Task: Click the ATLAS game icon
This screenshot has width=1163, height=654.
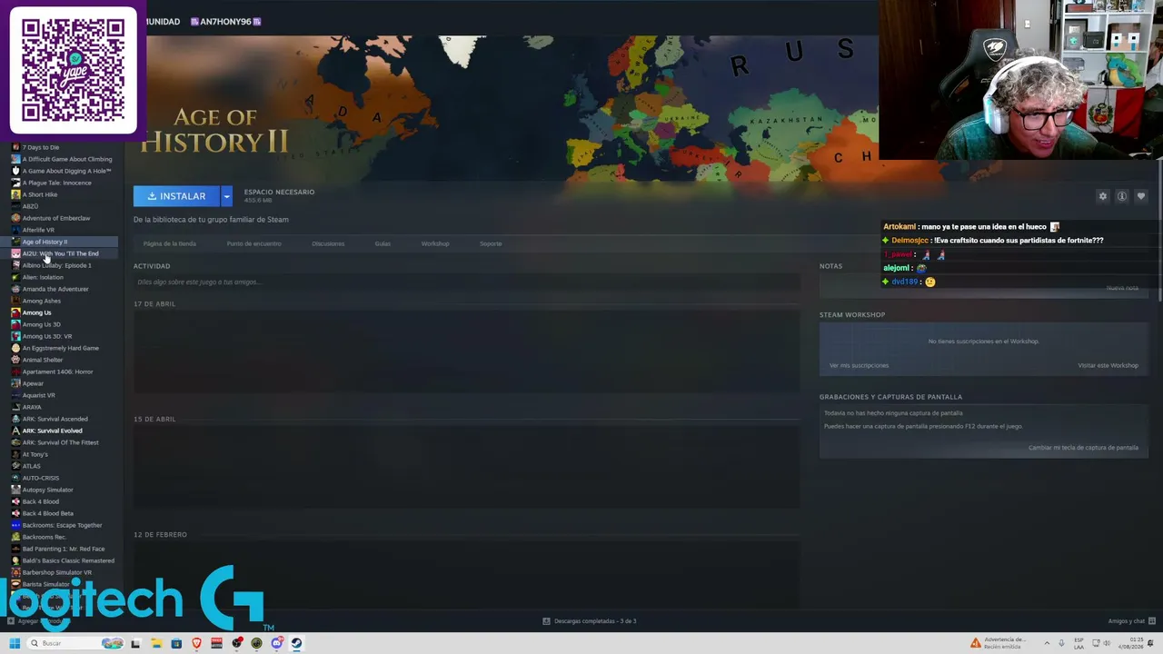Action: (x=15, y=466)
